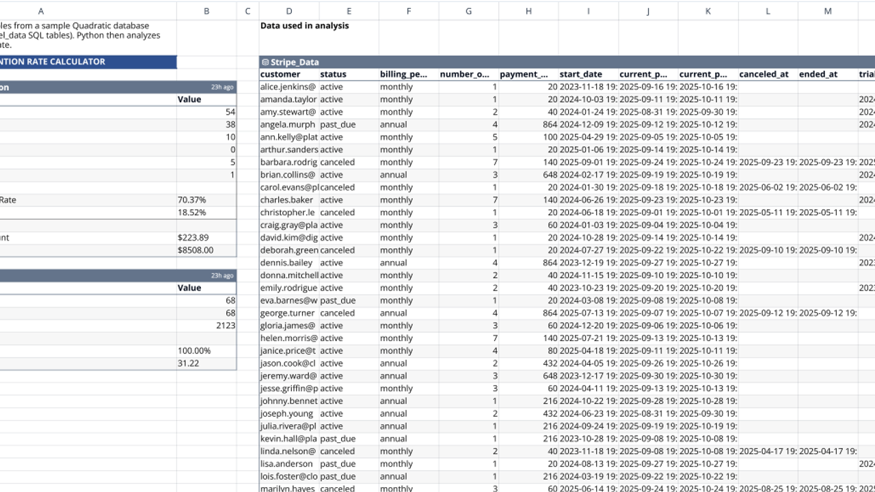The height and width of the screenshot is (492, 875).
Task: Select the jeremy.ward@ customer cell
Action: tap(289, 376)
